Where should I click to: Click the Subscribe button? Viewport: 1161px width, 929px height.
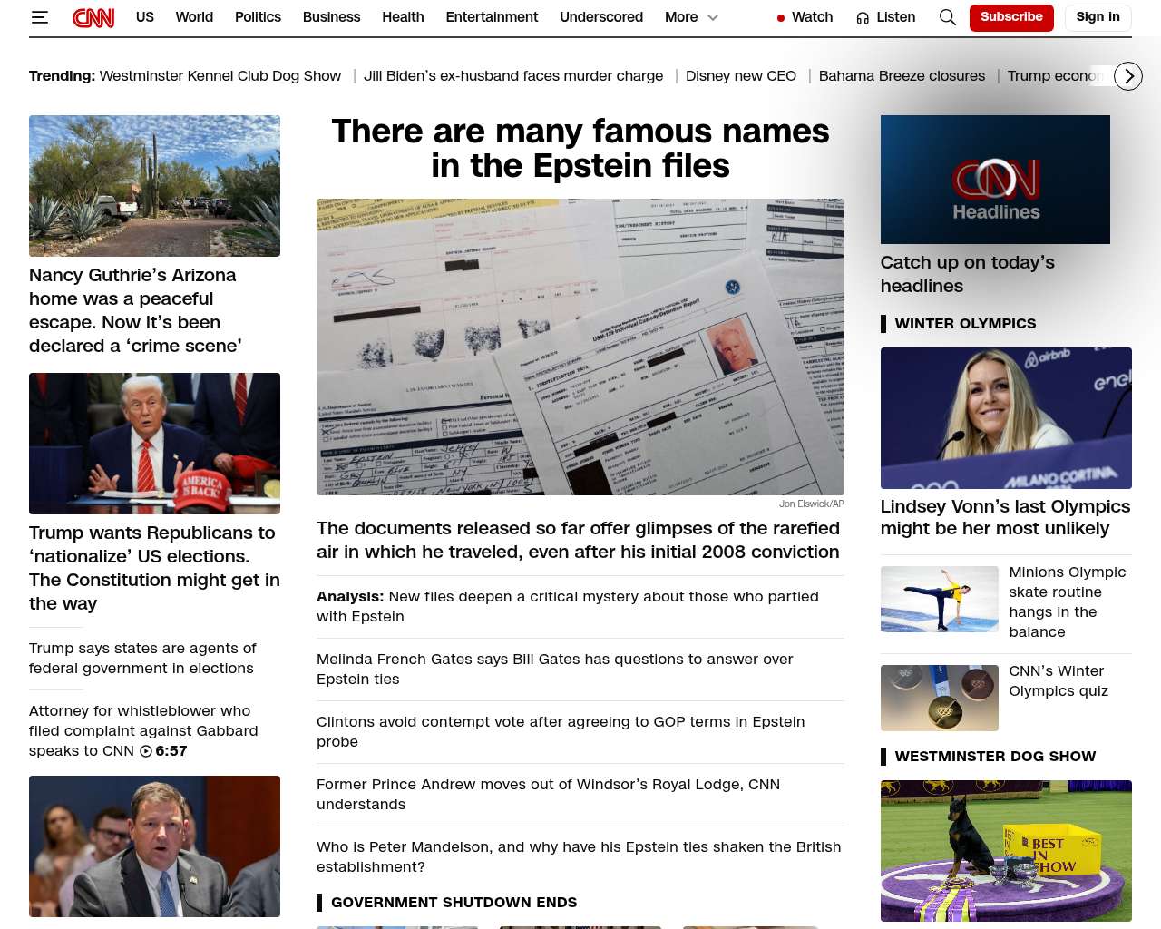[x=1011, y=17]
